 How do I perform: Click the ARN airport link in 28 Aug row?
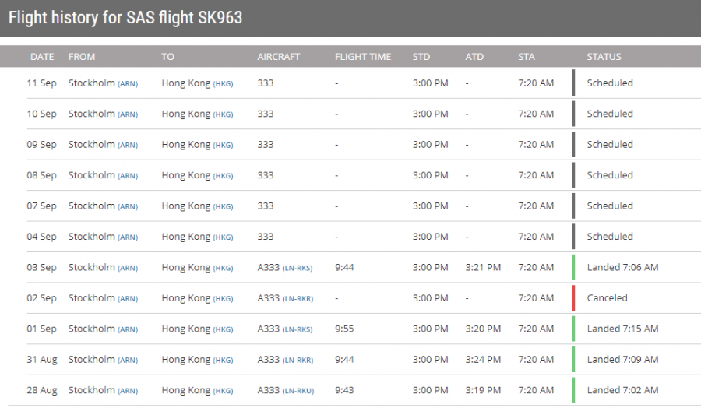128,391
